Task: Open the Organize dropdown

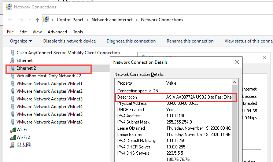Action: click(21, 41)
